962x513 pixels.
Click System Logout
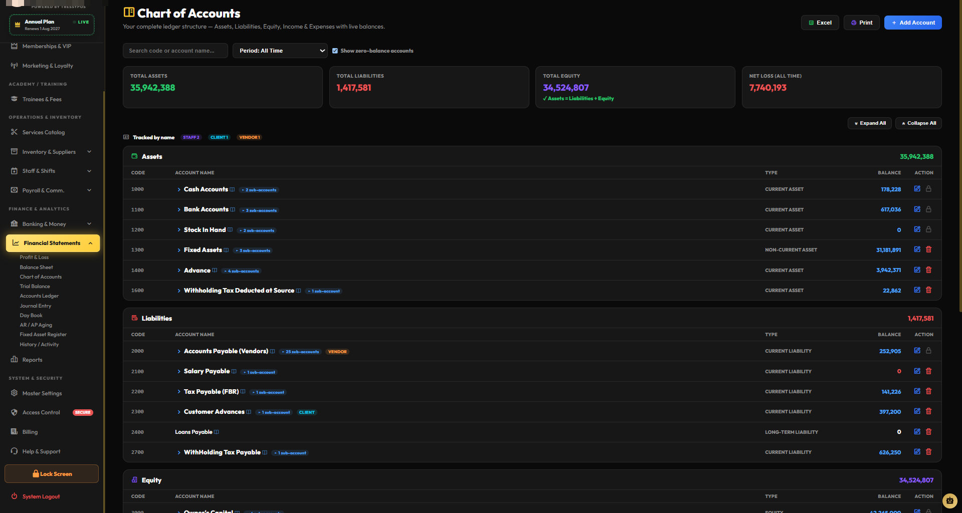(41, 496)
